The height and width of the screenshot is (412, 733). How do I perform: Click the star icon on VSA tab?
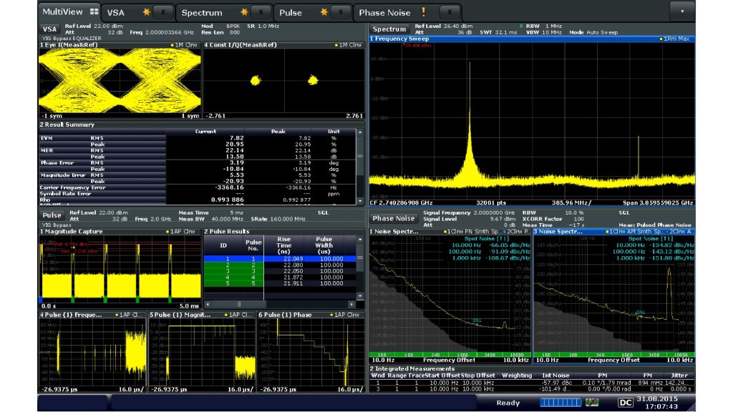(147, 13)
